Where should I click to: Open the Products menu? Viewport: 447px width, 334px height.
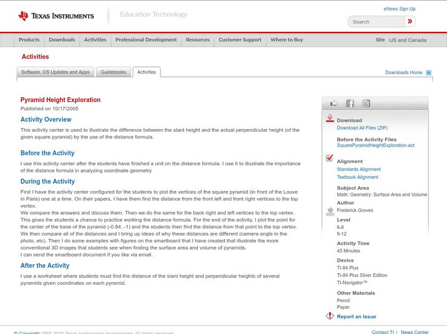[x=29, y=40]
